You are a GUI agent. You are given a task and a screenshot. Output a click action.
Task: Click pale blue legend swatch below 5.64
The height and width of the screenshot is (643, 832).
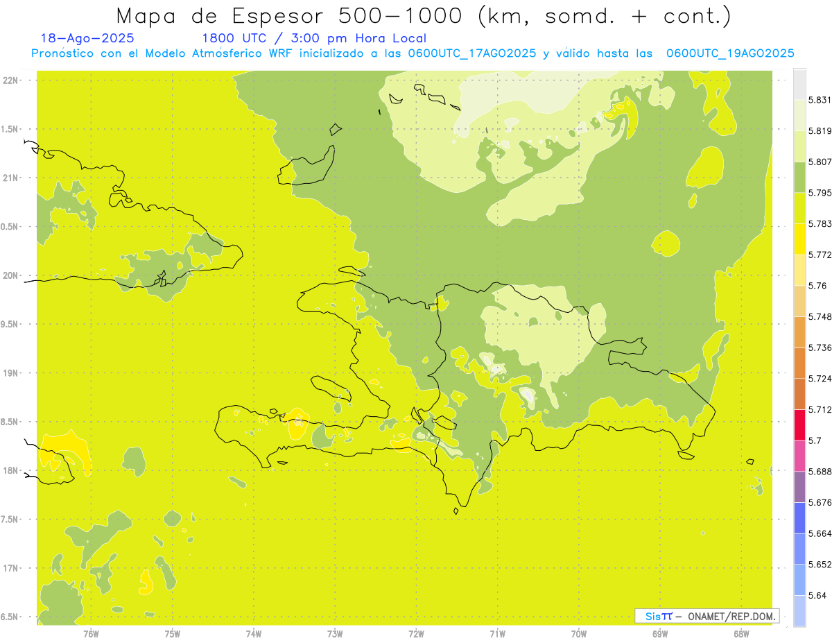point(799,611)
